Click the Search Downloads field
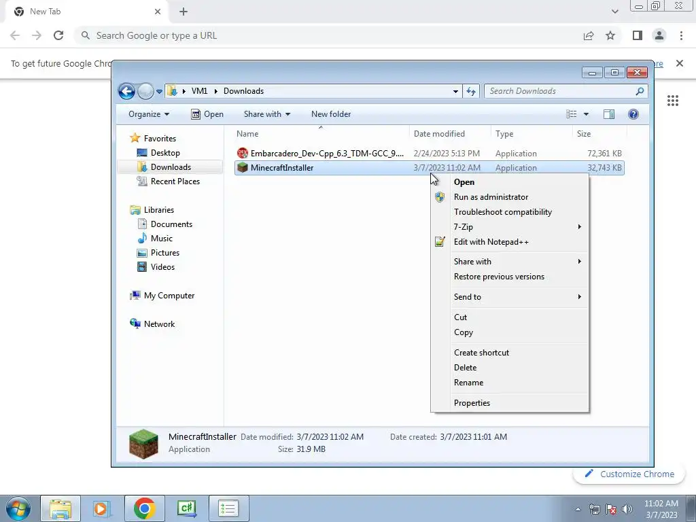 pyautogui.click(x=565, y=91)
